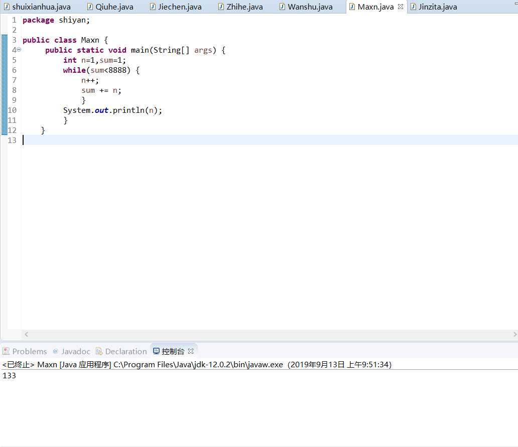The height and width of the screenshot is (447, 518).
Task: Click the 'while(sum<8888) {' line
Action: [101, 70]
